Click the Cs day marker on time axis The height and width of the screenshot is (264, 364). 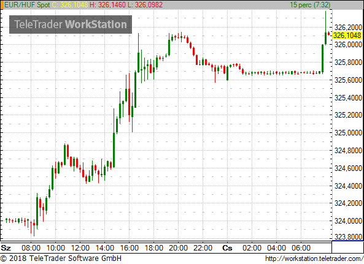click(227, 248)
